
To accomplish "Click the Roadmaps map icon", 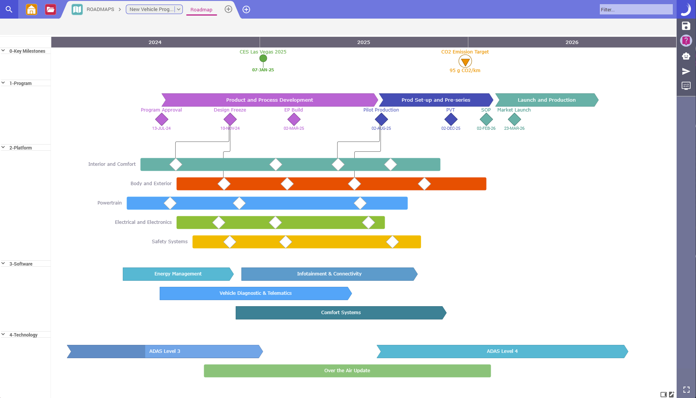I will tap(77, 9).
